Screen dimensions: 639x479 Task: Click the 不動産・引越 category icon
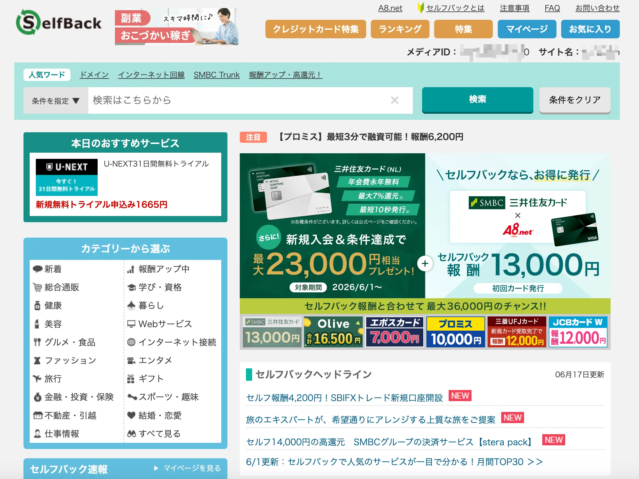pos(38,415)
